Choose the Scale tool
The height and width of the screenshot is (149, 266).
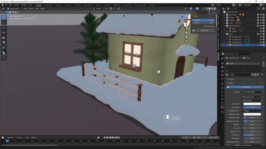[4, 38]
